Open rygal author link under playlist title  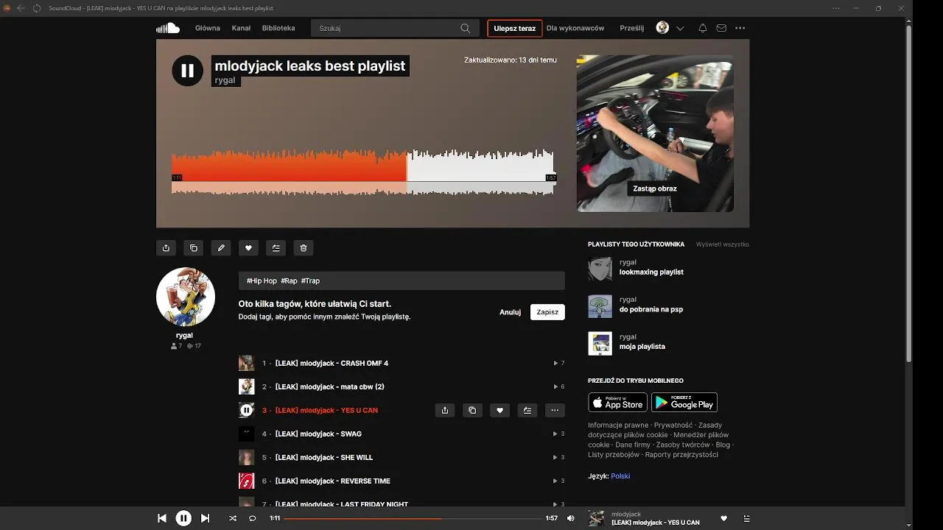tap(225, 80)
